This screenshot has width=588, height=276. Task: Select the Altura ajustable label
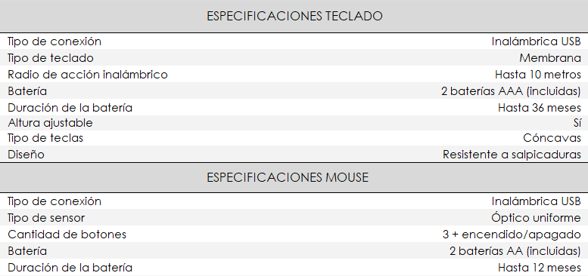coord(50,122)
